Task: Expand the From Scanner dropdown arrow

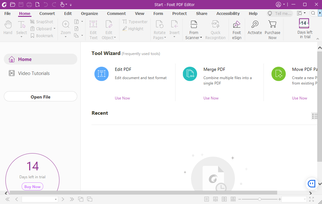Action: click(x=201, y=38)
